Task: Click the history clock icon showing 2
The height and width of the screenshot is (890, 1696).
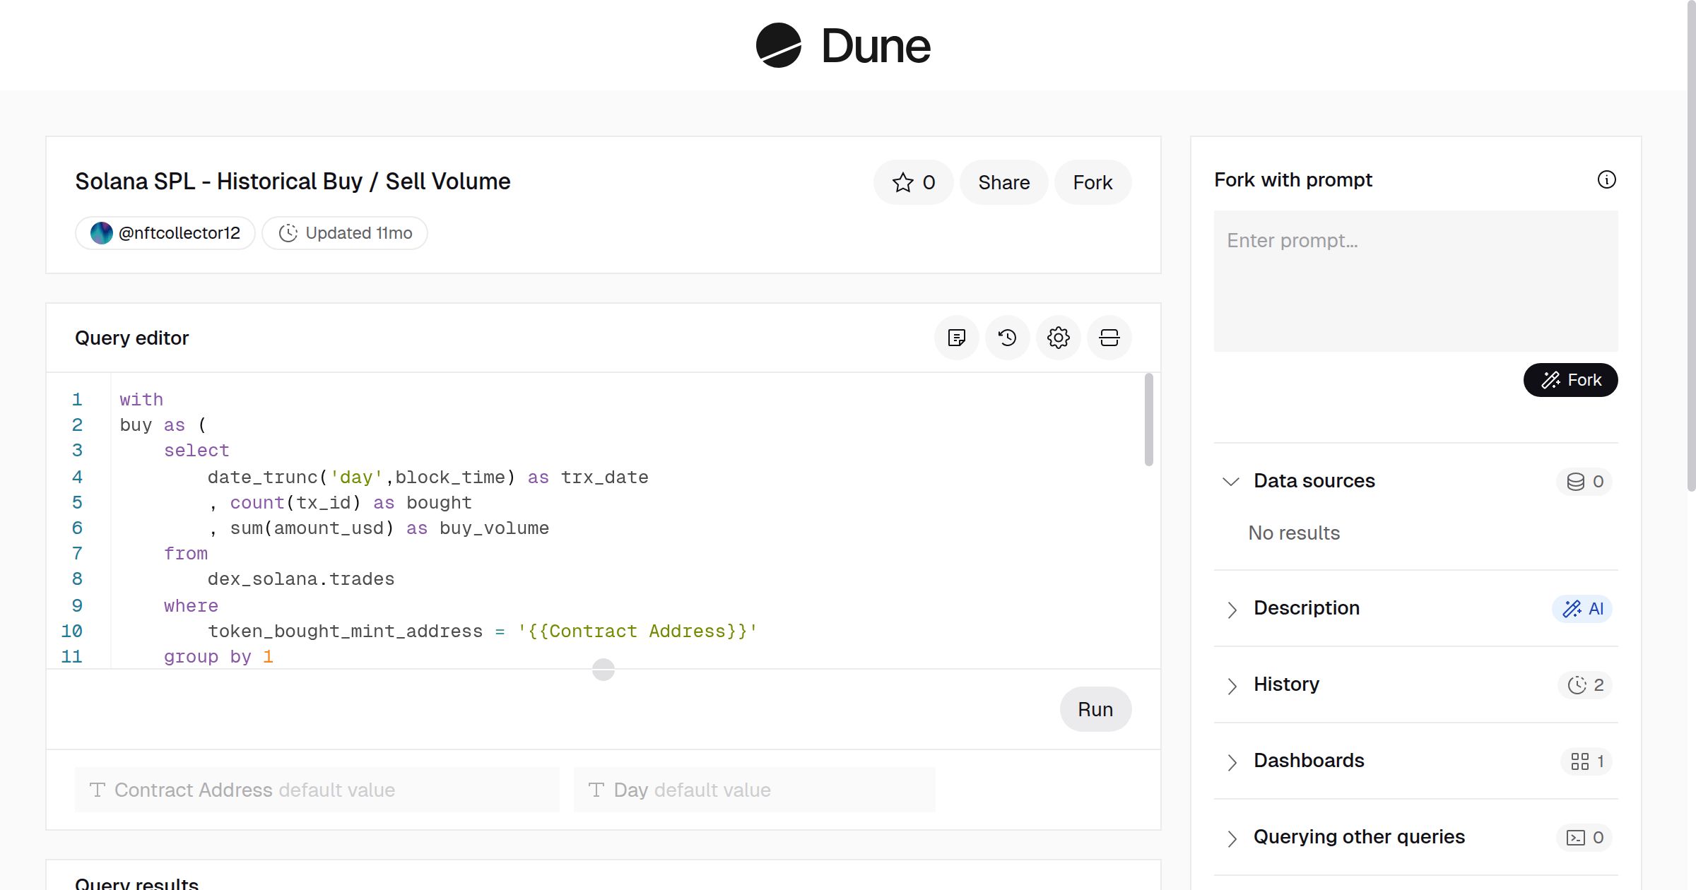Action: [x=1584, y=684]
